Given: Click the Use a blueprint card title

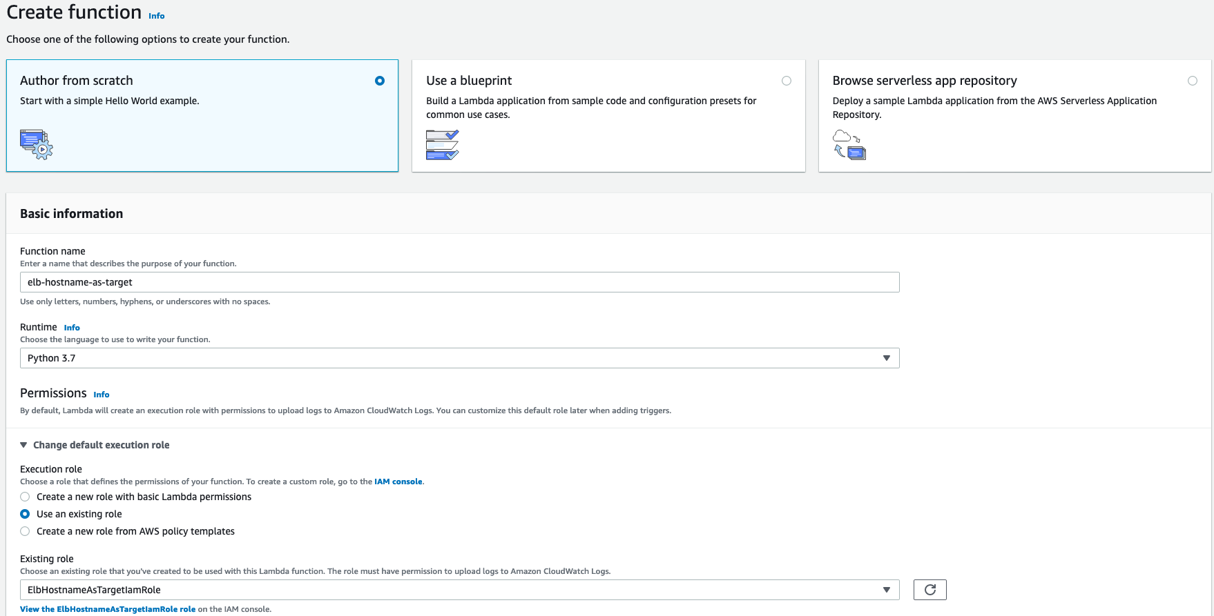Looking at the screenshot, I should point(469,81).
